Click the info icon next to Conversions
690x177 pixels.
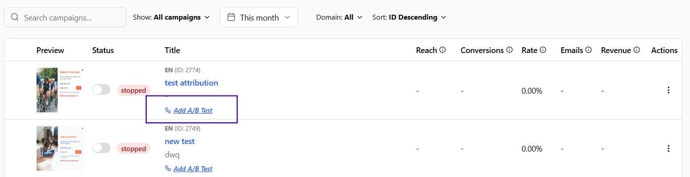click(x=509, y=50)
